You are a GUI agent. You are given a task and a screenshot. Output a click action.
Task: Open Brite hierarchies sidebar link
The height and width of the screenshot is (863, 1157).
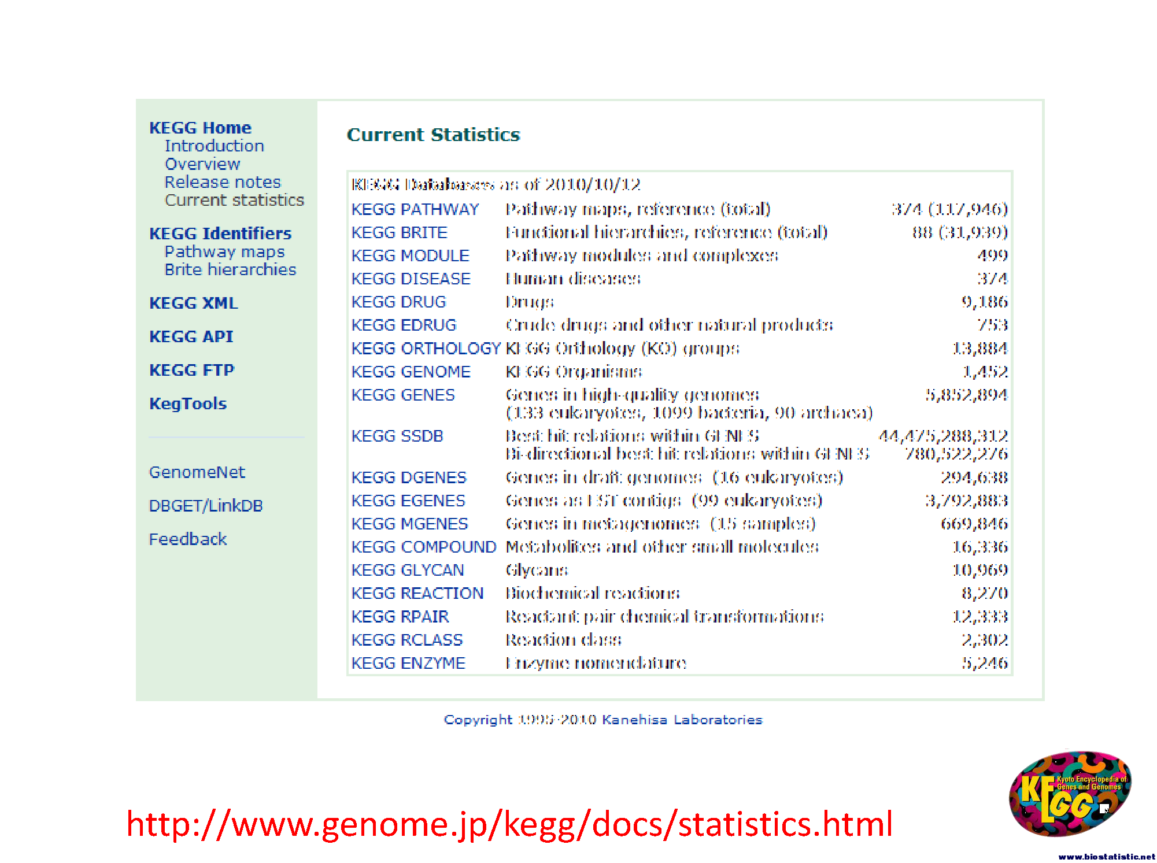230,270
